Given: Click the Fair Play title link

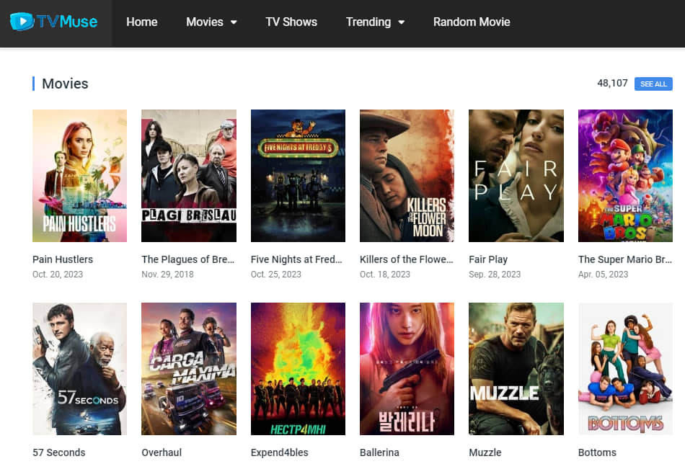Looking at the screenshot, I should coord(488,259).
